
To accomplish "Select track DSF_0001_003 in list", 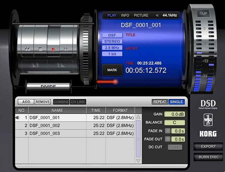I will (75, 133).
